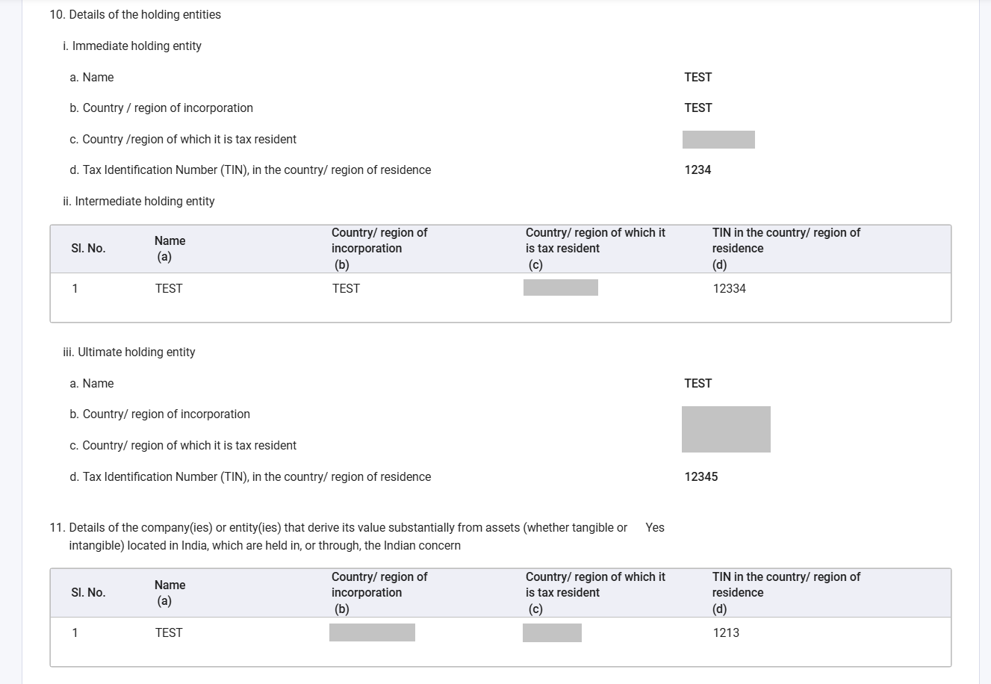Click the redacted tax resident field for immediate entity
Screen dimensions: 991x684
point(718,140)
